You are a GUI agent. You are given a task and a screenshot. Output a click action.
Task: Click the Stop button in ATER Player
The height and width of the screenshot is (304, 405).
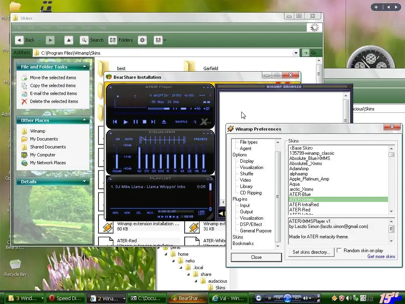[x=144, y=122]
